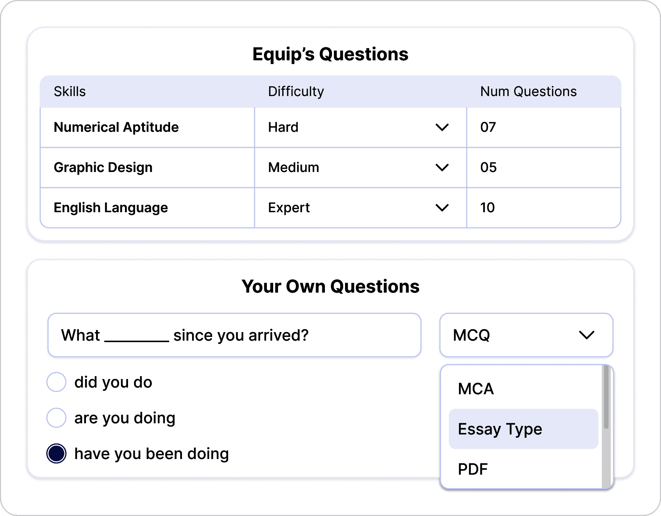Click the Skills column header
The width and height of the screenshot is (661, 516).
click(x=70, y=91)
